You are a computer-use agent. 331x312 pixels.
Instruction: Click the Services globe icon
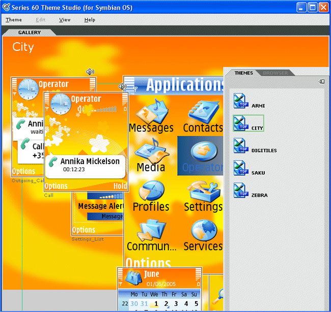pyautogui.click(x=204, y=230)
